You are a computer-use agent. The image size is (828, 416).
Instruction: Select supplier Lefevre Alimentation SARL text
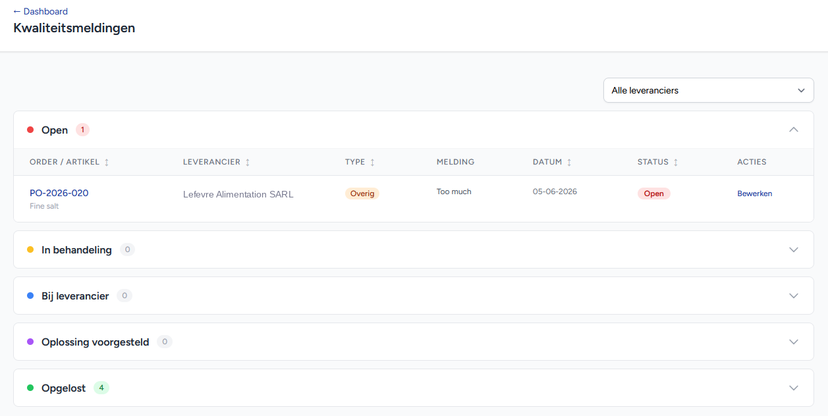(x=238, y=194)
